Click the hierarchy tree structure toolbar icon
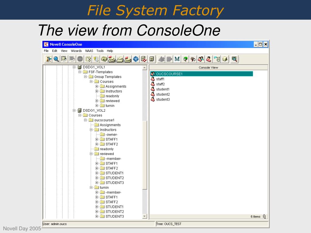This screenshot has width=311, height=233. click(217, 59)
